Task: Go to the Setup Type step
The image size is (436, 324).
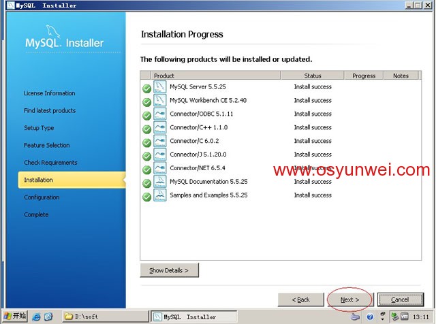Action: (x=39, y=128)
